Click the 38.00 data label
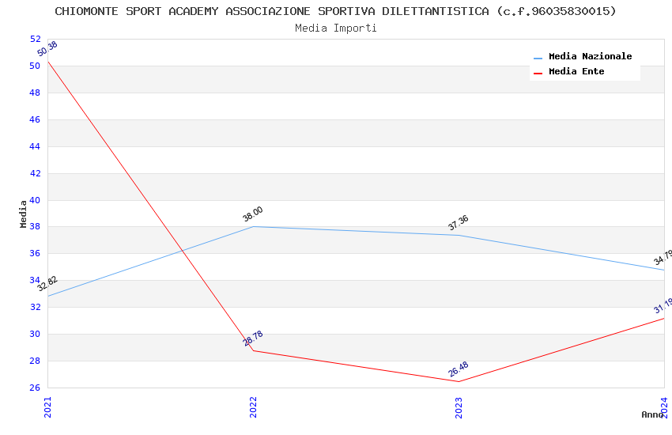 253,214
